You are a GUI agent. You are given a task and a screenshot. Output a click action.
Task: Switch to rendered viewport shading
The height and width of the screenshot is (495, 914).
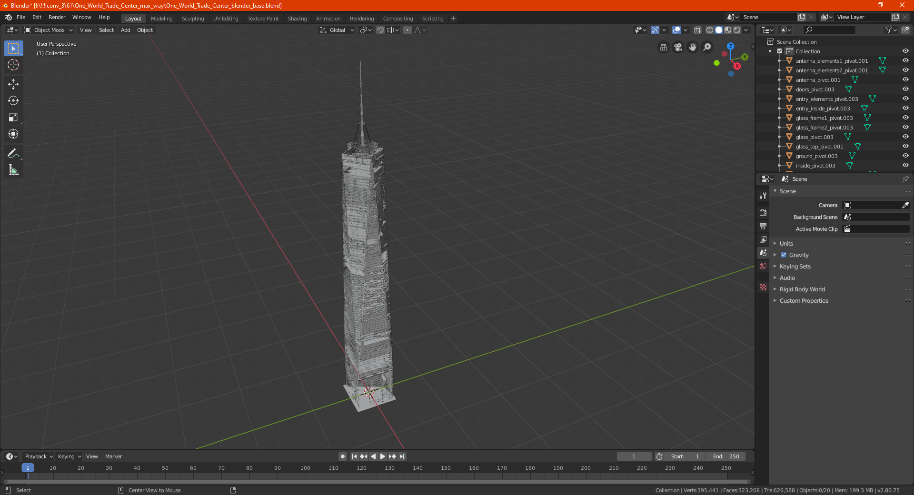pos(737,30)
